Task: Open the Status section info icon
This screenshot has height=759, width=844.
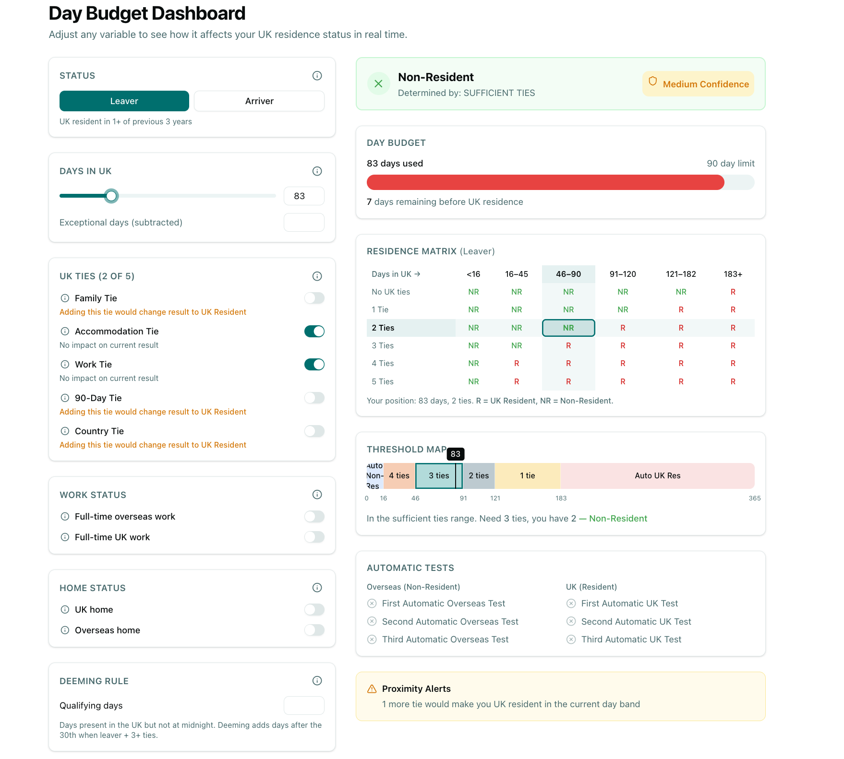Action: [317, 75]
